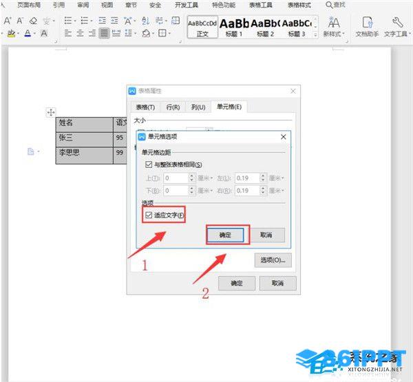Screen dimensions: 413x382
Task: Open the 表格工具 ribbon tab
Action: [261, 5]
